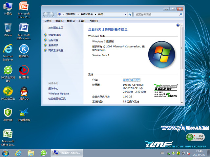Open Internet Explorer from the taskbar
Viewport: 210px width, 157px height.
18,153
